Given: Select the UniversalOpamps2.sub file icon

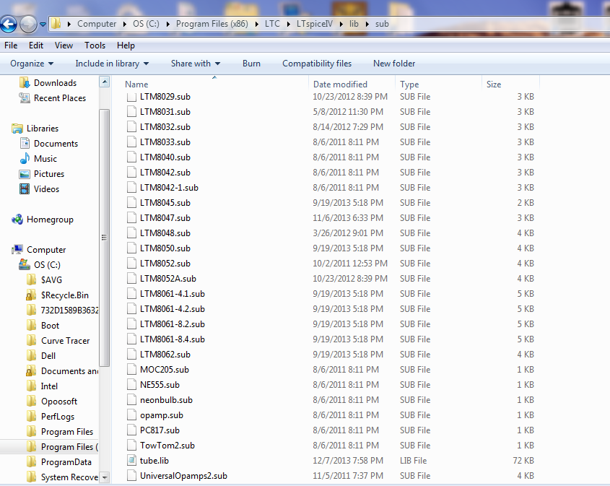Looking at the screenshot, I should point(131,475).
